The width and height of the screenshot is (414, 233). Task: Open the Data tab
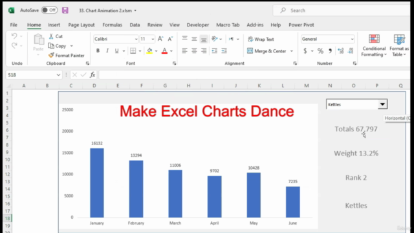(135, 25)
